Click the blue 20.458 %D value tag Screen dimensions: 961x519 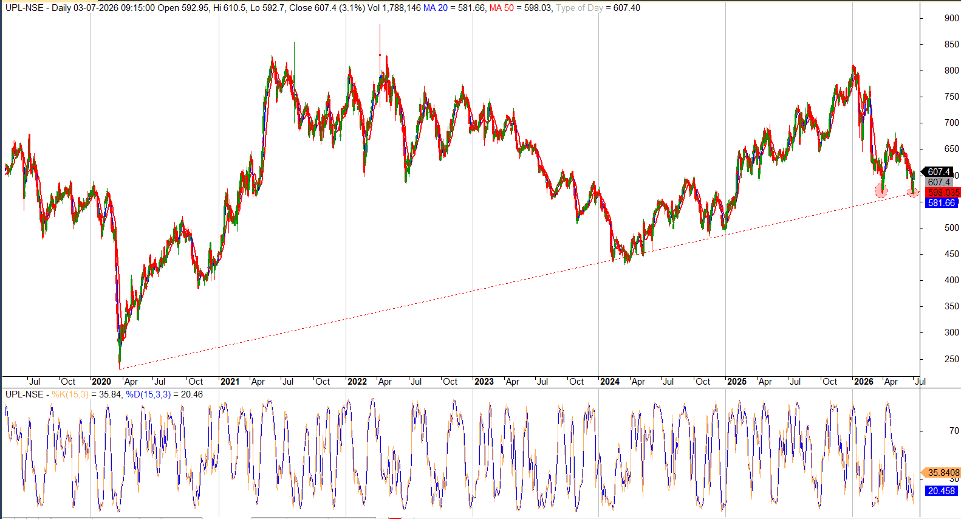point(941,490)
